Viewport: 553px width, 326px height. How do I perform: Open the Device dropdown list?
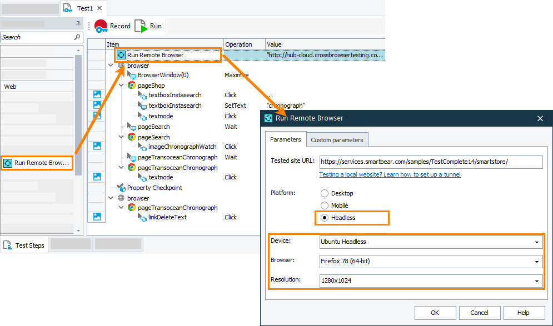(536, 242)
